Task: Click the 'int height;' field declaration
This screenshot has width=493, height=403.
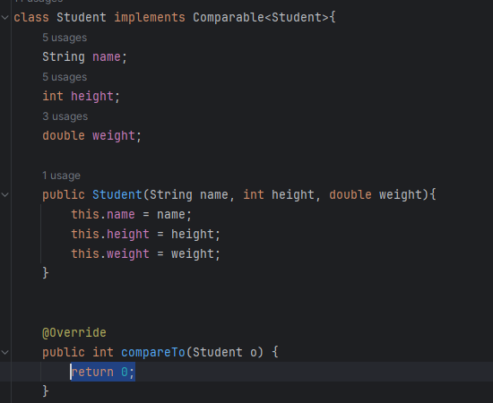Action: click(x=81, y=97)
